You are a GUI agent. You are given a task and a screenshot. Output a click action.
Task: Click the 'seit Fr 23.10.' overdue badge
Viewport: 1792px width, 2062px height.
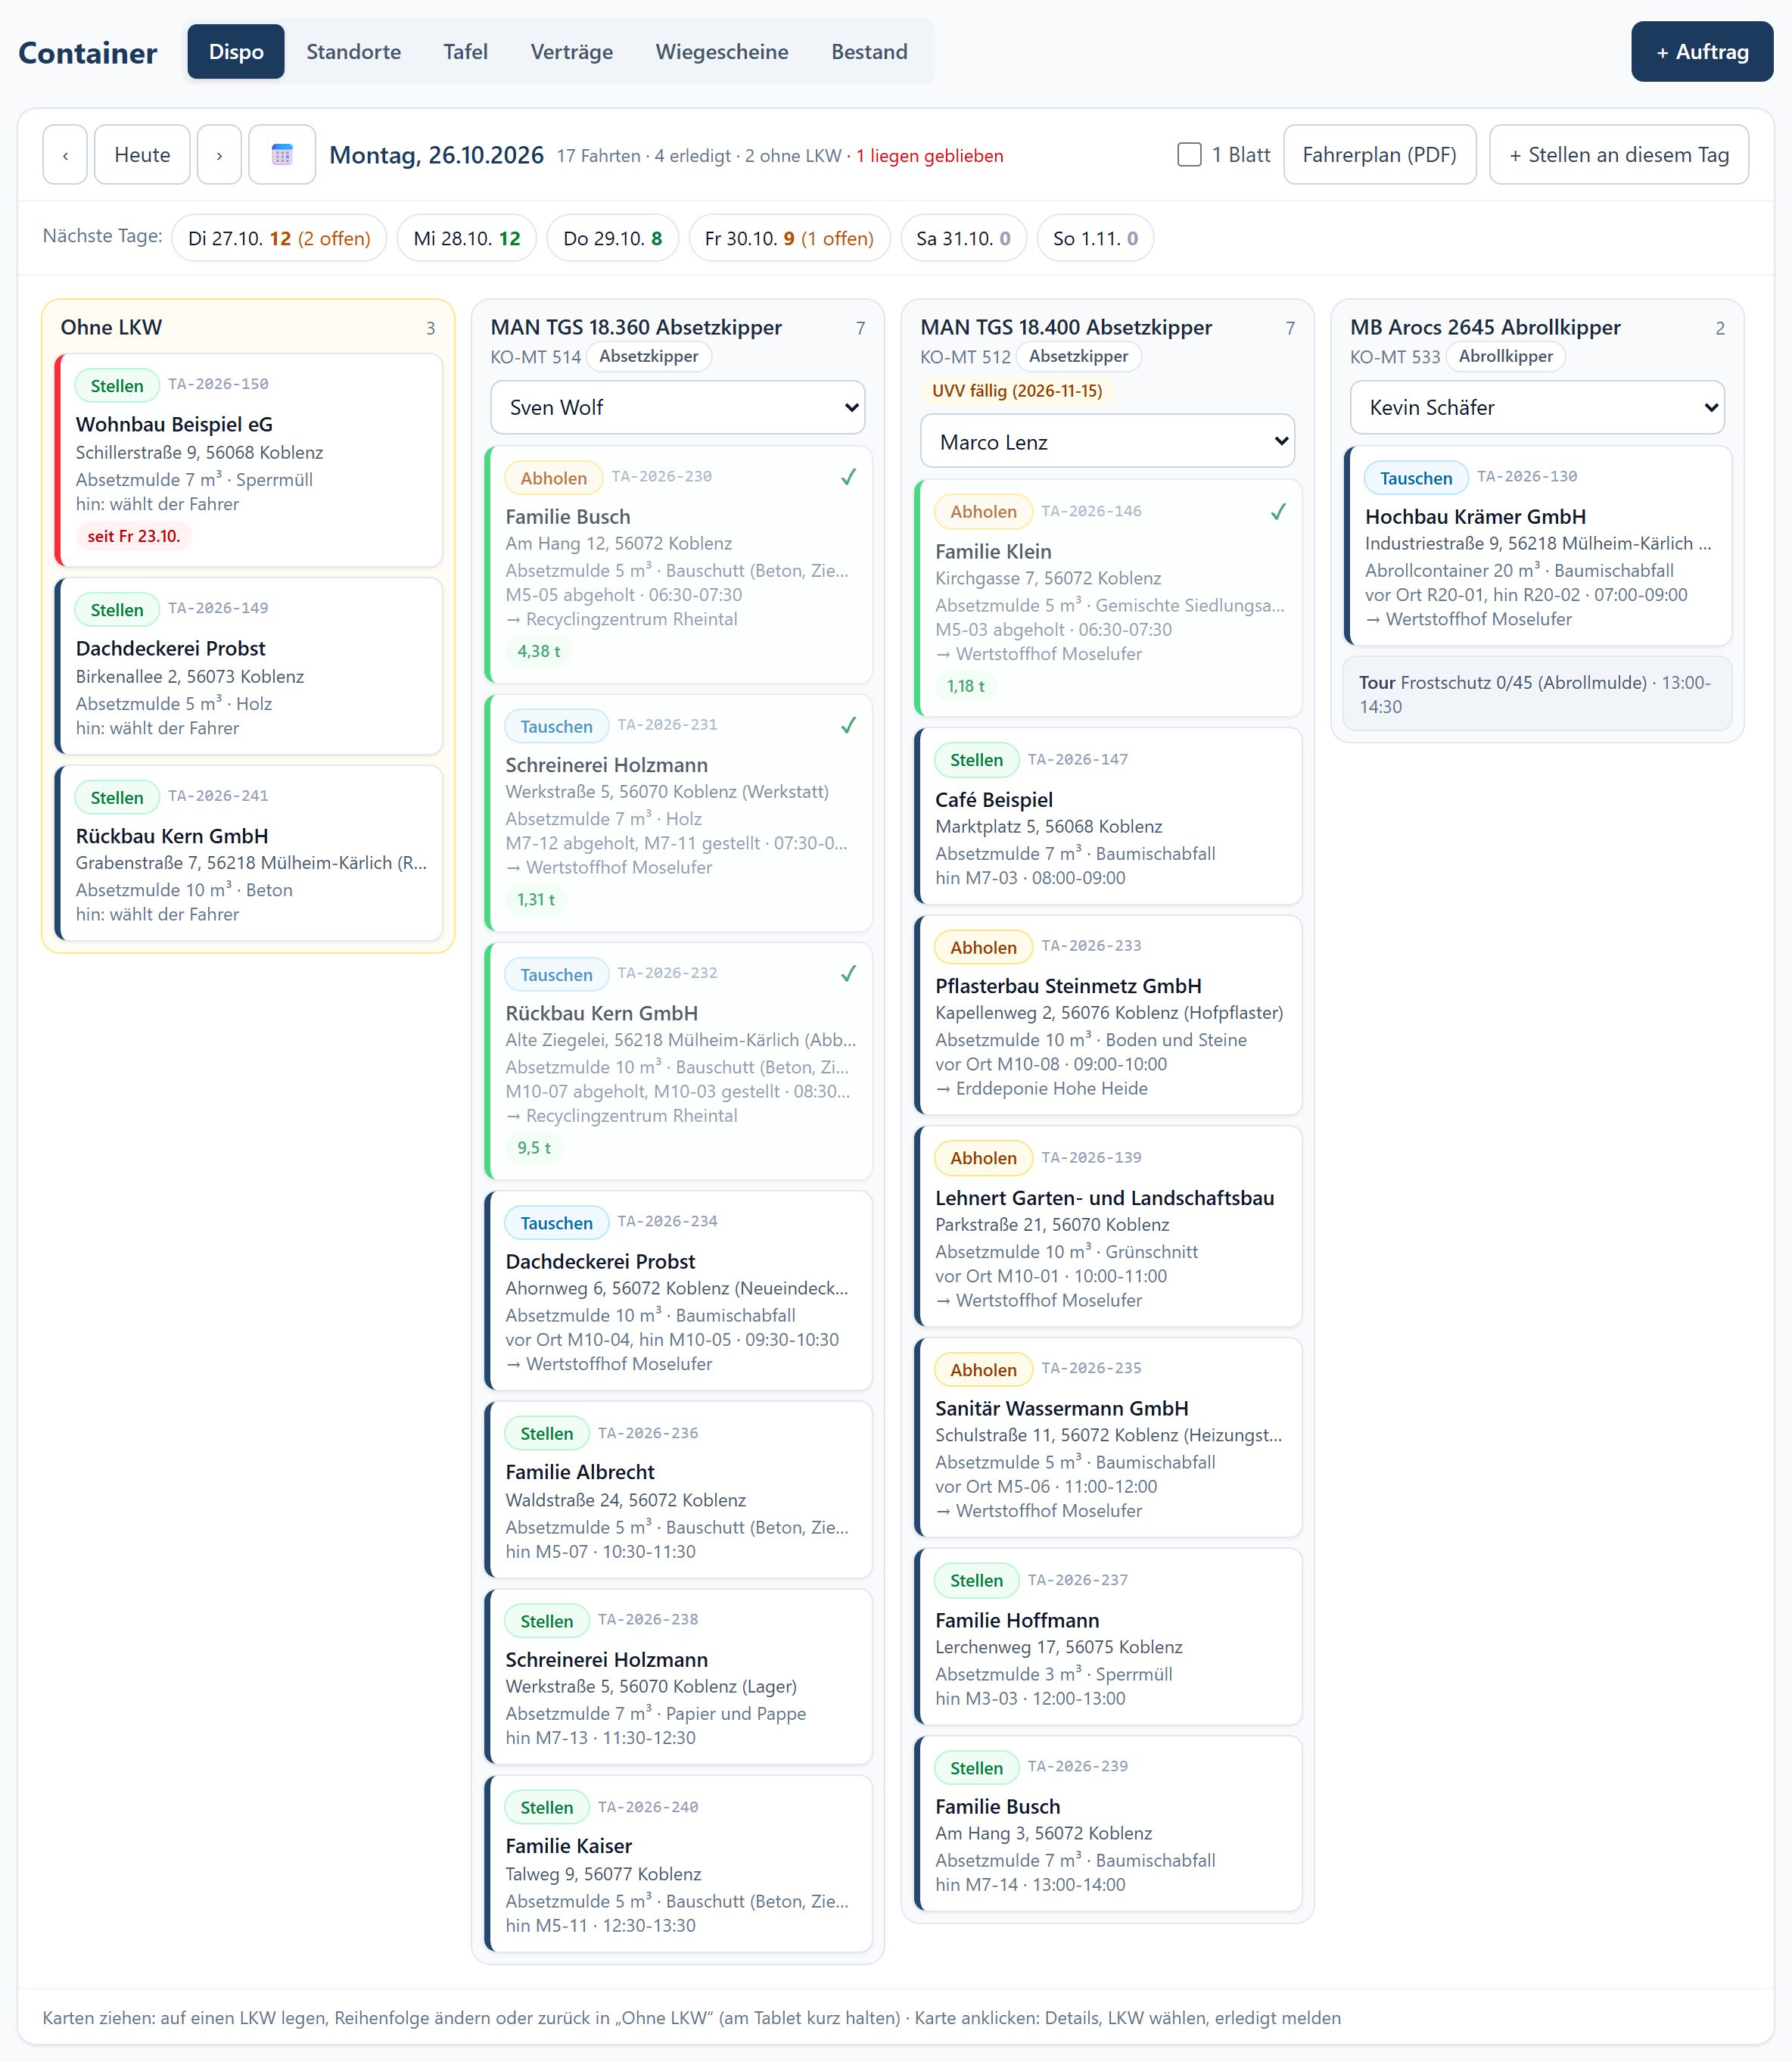134,536
